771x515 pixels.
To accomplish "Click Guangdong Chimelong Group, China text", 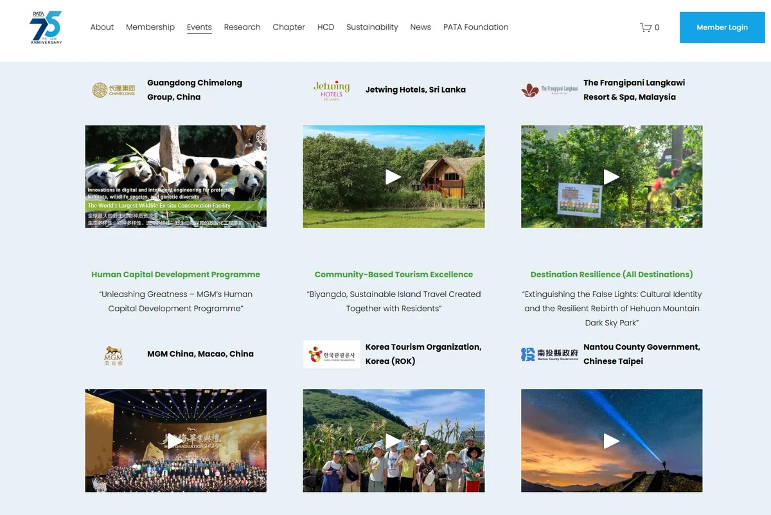I will pos(195,90).
